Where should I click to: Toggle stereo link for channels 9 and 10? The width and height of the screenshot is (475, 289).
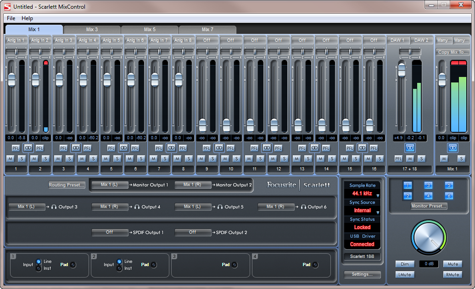coord(219,148)
